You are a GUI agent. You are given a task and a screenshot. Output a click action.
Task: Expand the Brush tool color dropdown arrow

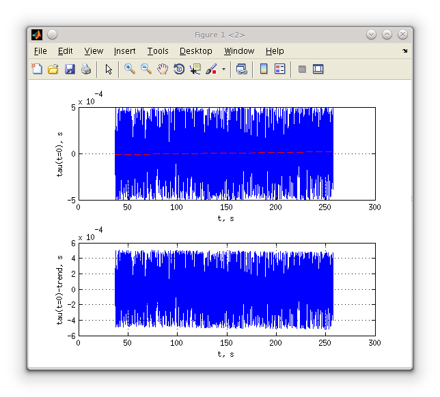pos(223,70)
